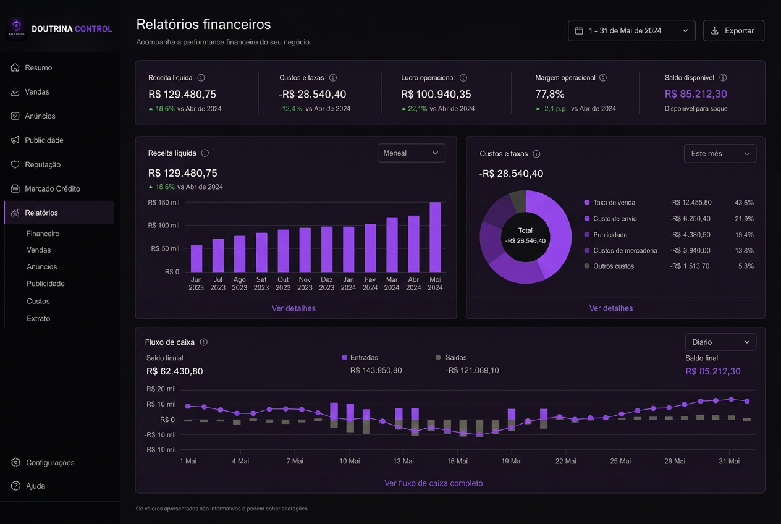This screenshot has width=781, height=524.
Task: Click info icon beside Custos e taxas summary
Action: (333, 78)
